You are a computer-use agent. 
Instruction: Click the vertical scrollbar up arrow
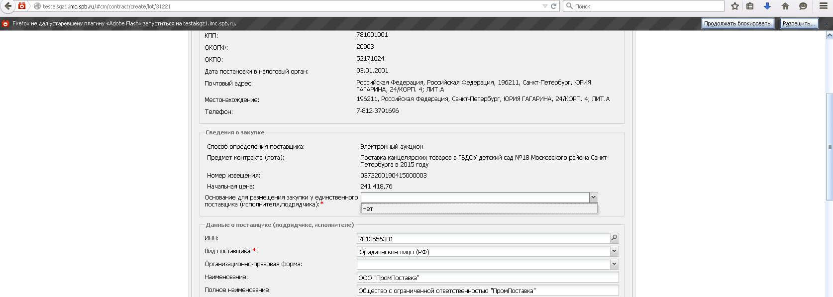coord(829,35)
